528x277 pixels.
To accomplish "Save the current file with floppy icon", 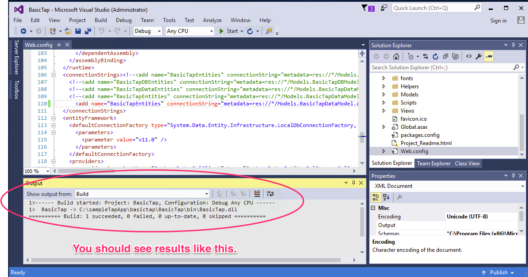I will click(x=78, y=31).
